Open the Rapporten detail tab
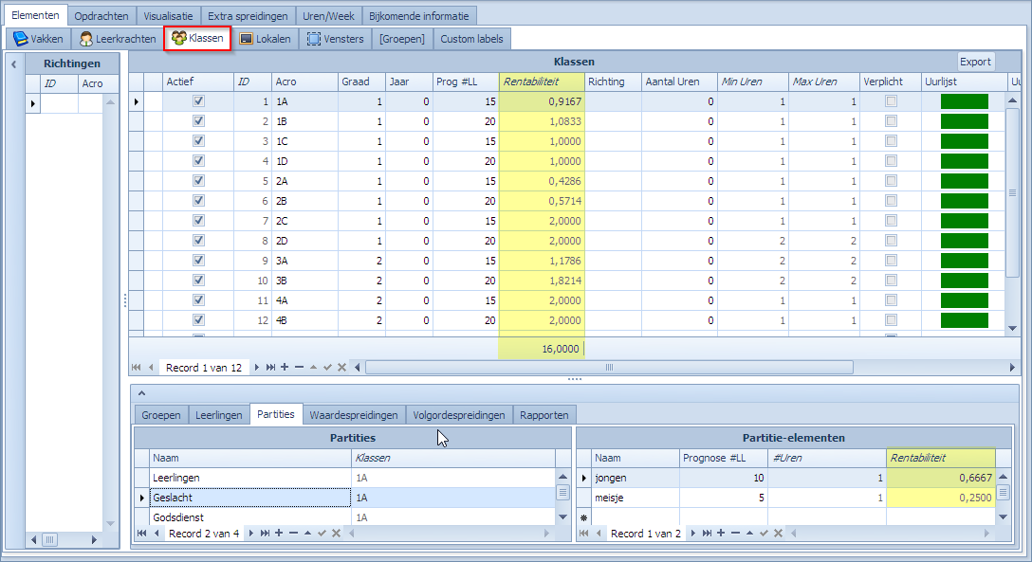This screenshot has width=1032, height=562. click(544, 415)
